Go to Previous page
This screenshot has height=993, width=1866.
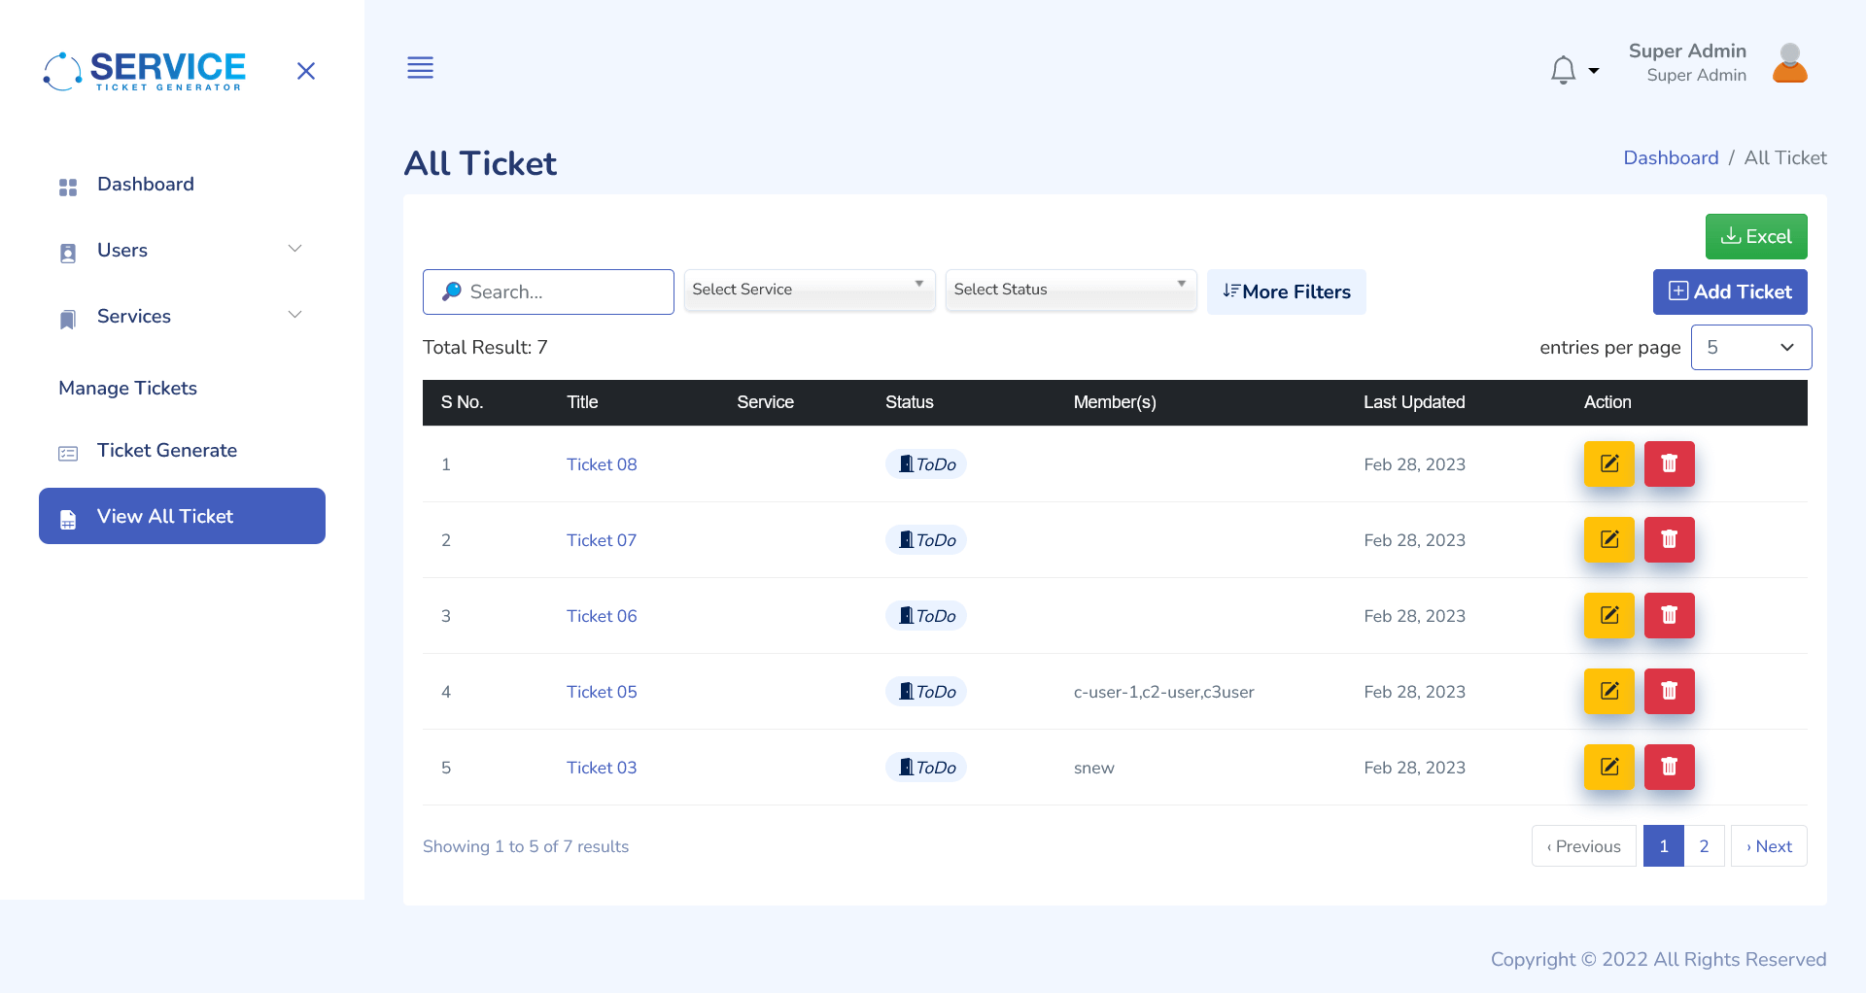pos(1584,846)
